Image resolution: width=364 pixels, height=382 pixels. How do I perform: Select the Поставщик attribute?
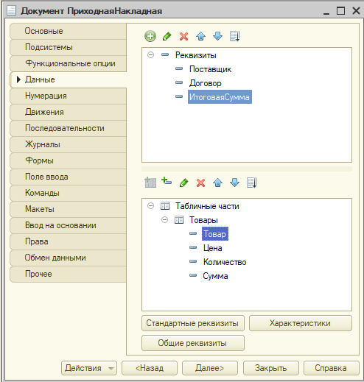(210, 69)
